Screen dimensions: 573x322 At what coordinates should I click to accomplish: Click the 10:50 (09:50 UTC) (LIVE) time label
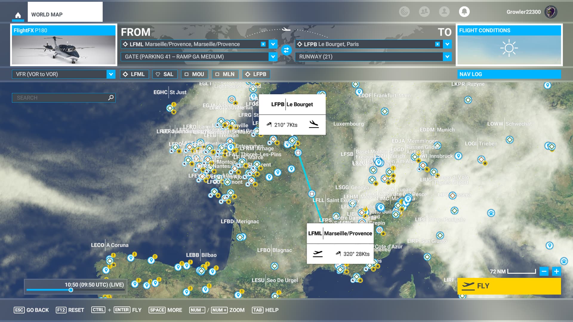point(94,285)
